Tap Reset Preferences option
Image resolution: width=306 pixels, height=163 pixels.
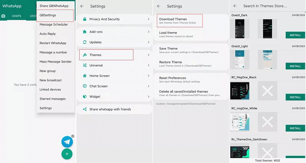191,79
